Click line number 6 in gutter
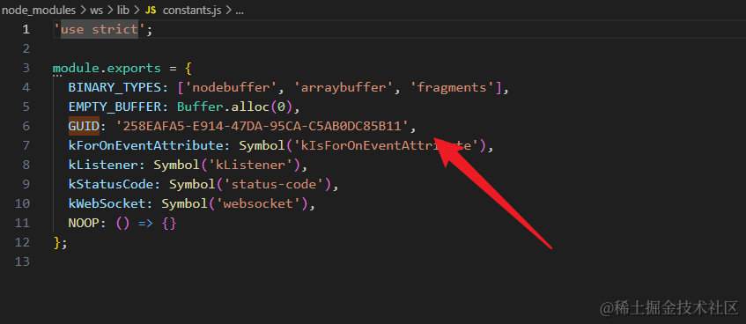This screenshot has height=324, width=746. (26, 126)
